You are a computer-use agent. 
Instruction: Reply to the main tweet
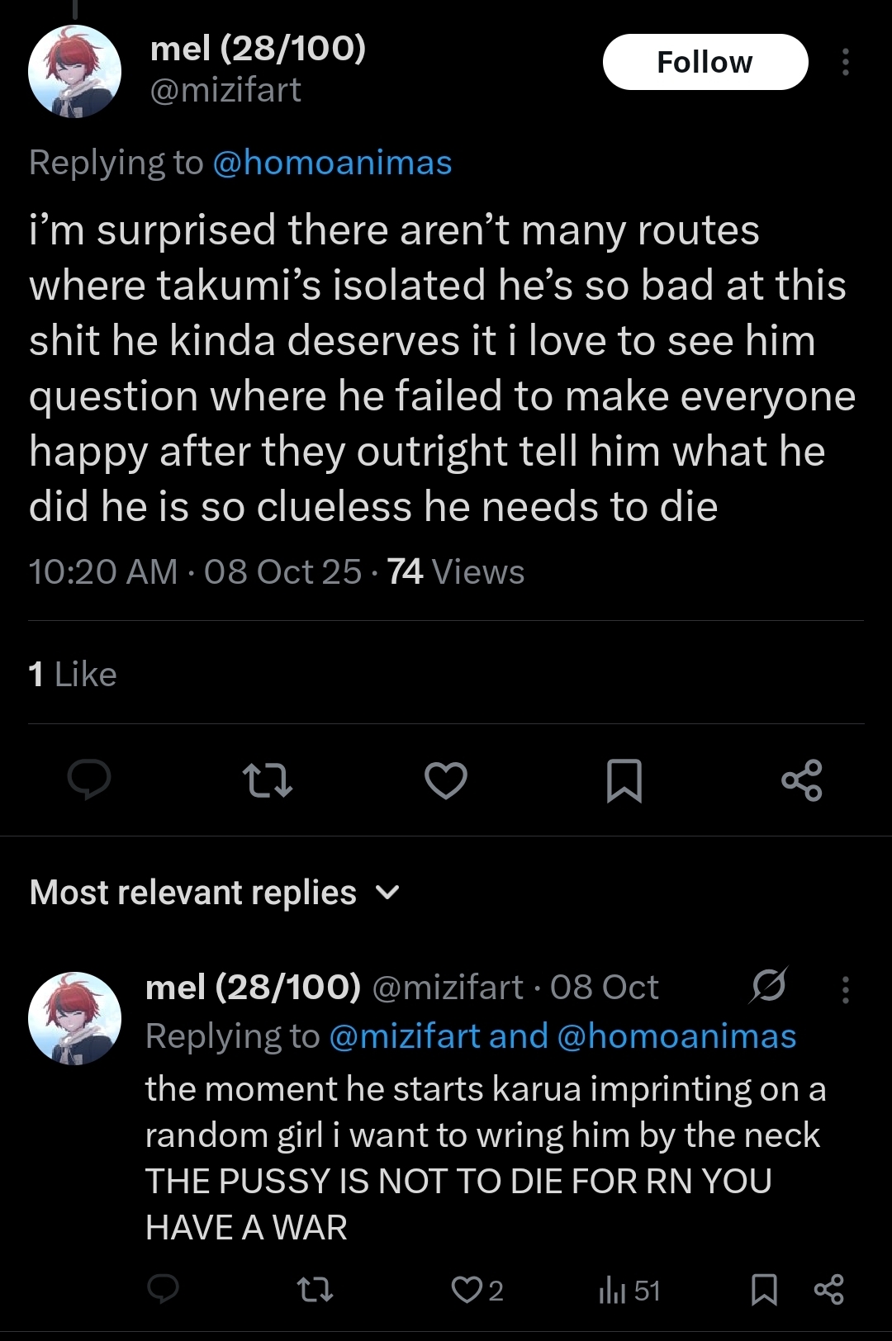click(89, 779)
